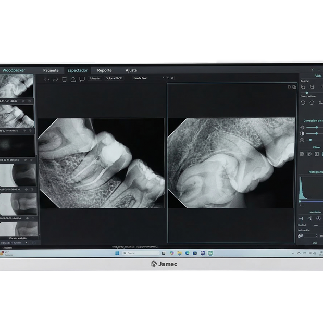Click the undo arrow in the viewer toolbar
Screen dimensions: 323x323
tap(47, 79)
